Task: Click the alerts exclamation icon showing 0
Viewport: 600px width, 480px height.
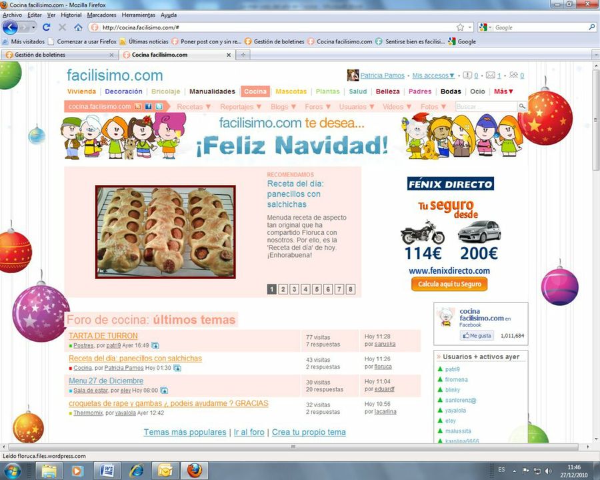Action: 467,76
